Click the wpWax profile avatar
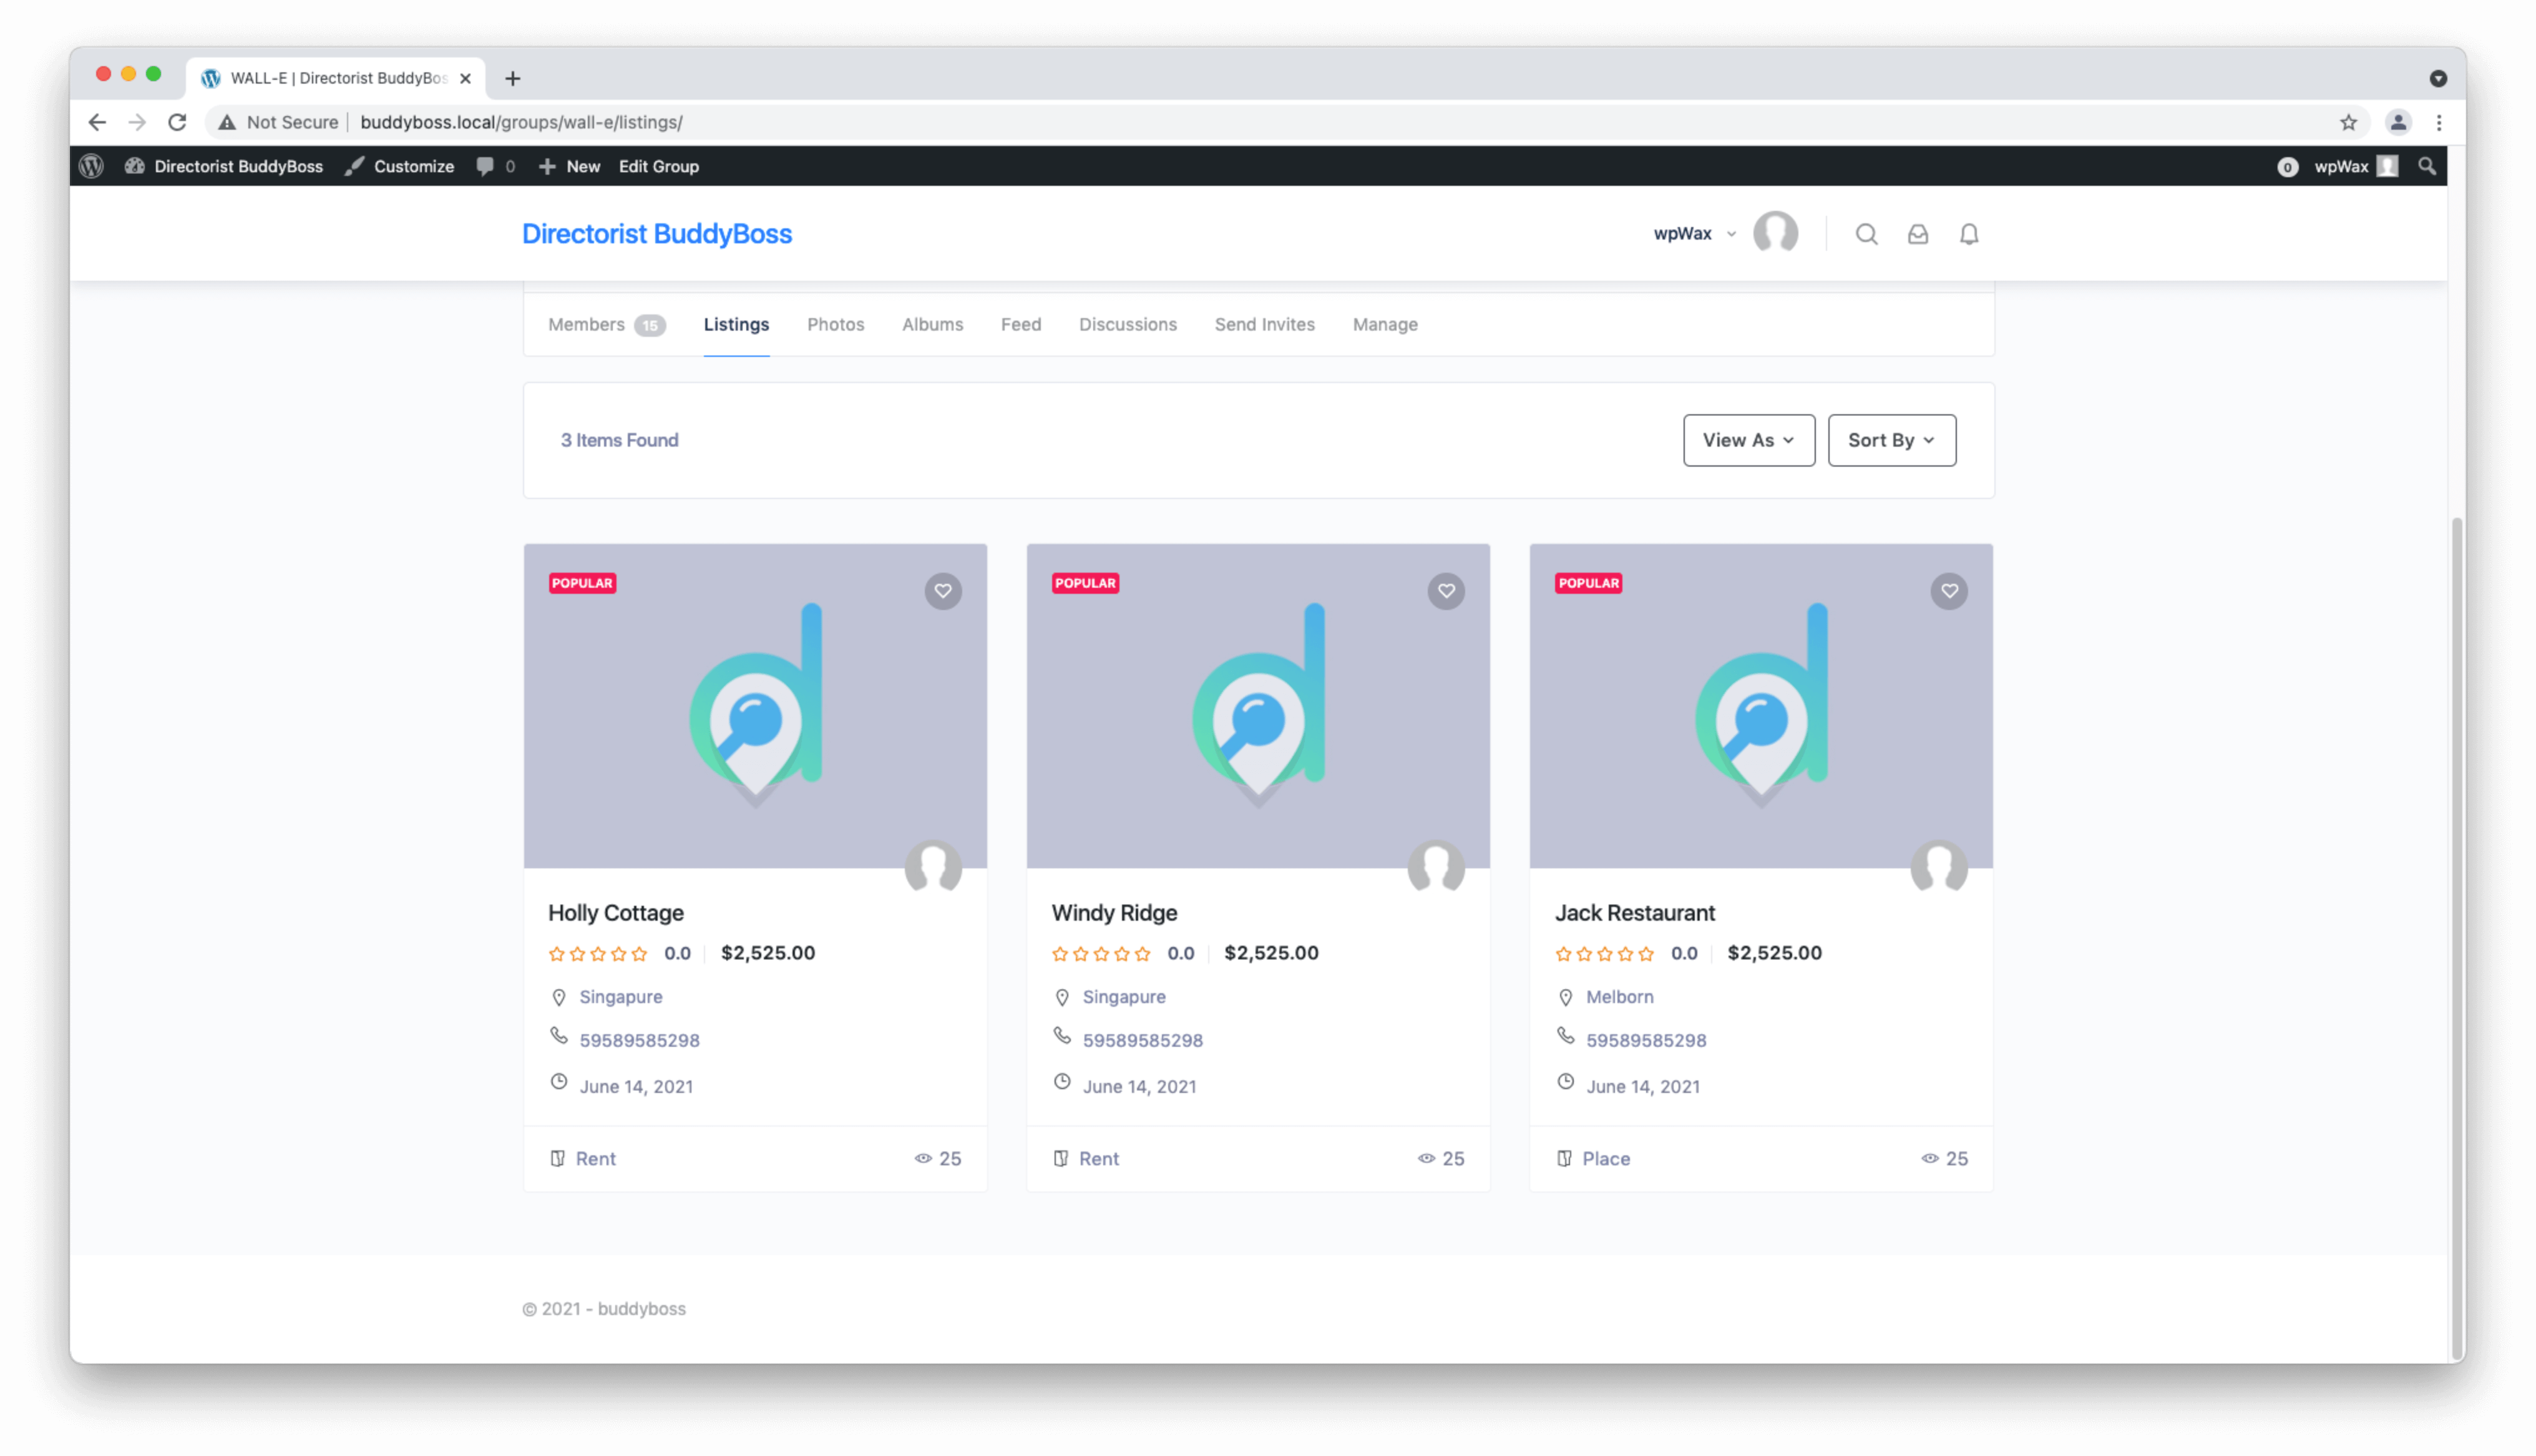 [1776, 233]
